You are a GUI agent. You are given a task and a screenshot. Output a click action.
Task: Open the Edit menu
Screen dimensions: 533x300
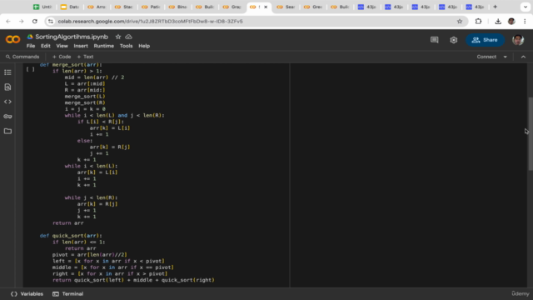(46, 46)
